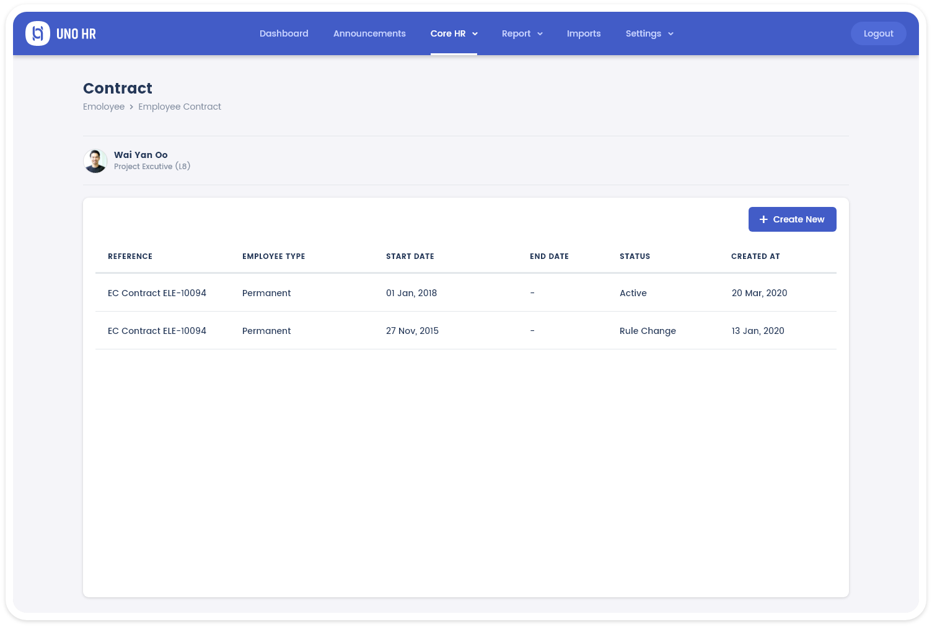The image size is (932, 627).
Task: Click the plus icon in Create New
Action: (763, 219)
